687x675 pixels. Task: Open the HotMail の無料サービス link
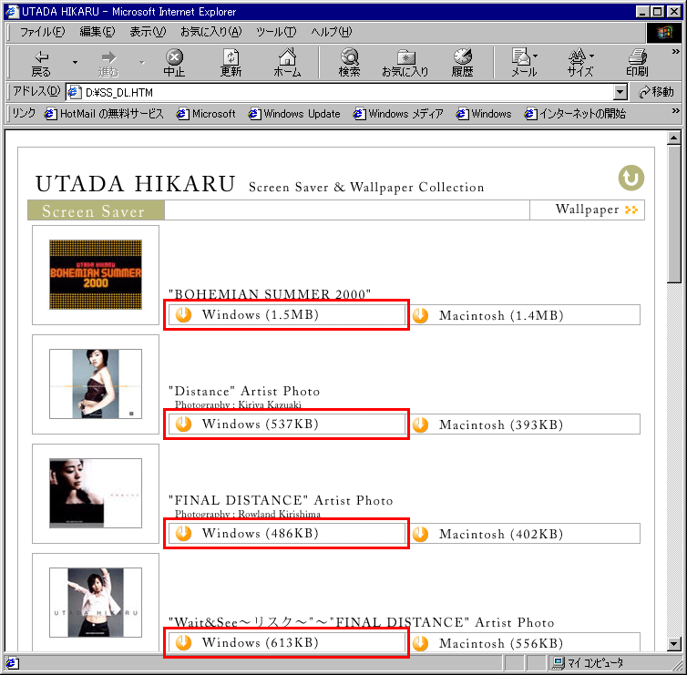(104, 114)
